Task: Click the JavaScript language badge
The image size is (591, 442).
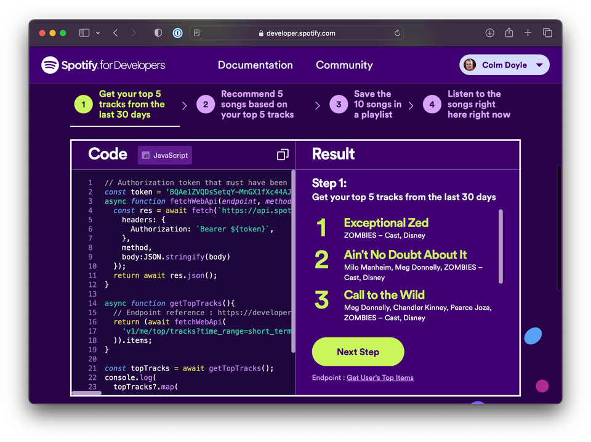Action: point(165,155)
